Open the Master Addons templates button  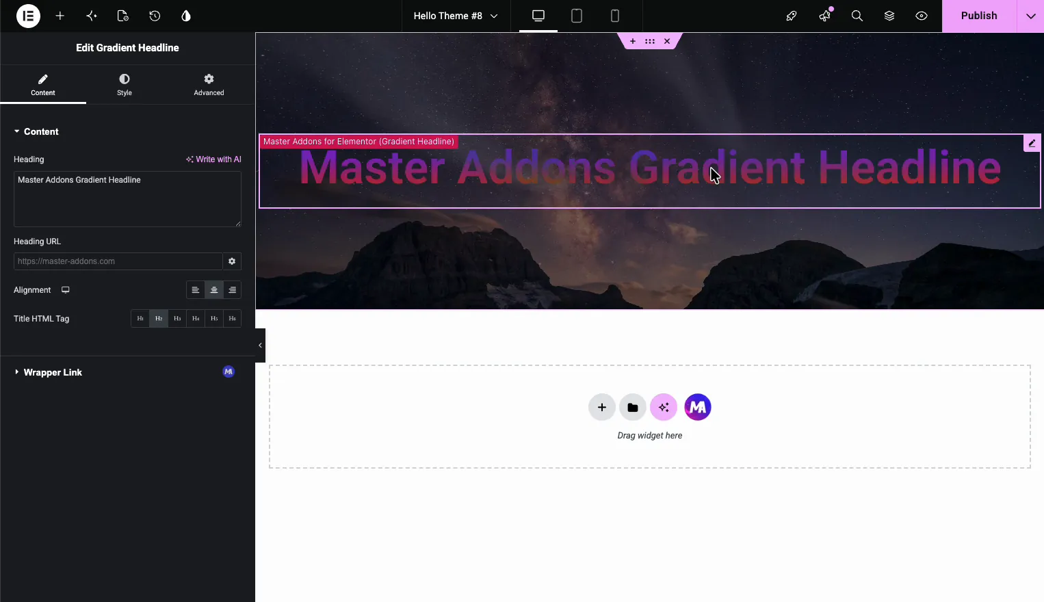(x=698, y=408)
